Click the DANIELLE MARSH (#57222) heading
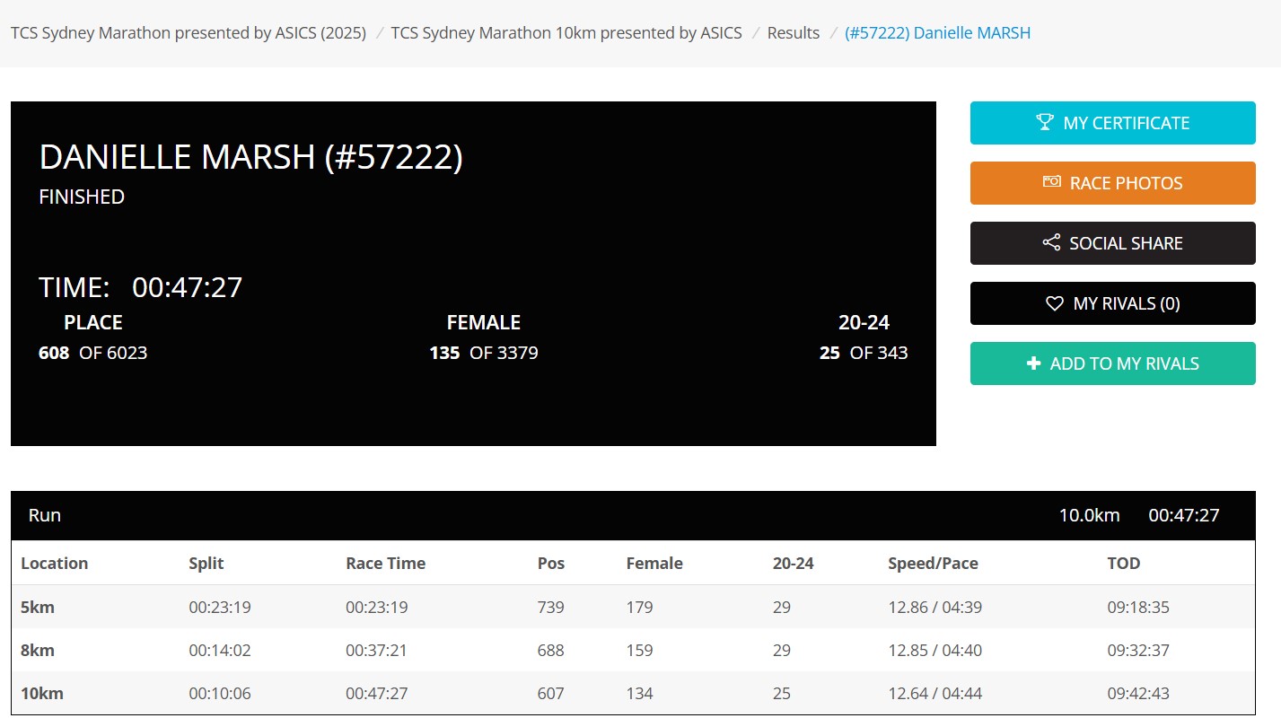 click(x=251, y=157)
